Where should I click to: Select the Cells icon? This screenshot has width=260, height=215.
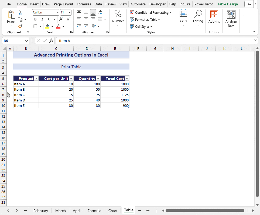[x=183, y=14]
